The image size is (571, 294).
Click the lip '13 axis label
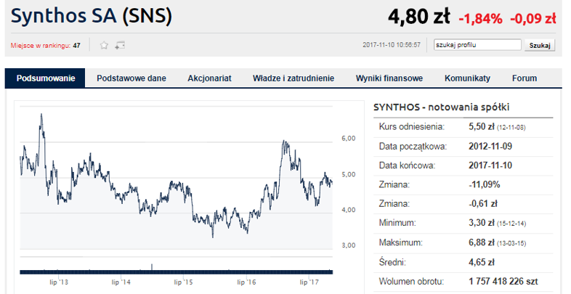[x=59, y=282]
